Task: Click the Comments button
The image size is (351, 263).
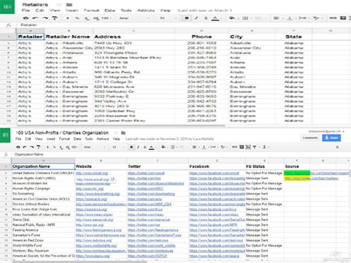Action: pos(310,138)
